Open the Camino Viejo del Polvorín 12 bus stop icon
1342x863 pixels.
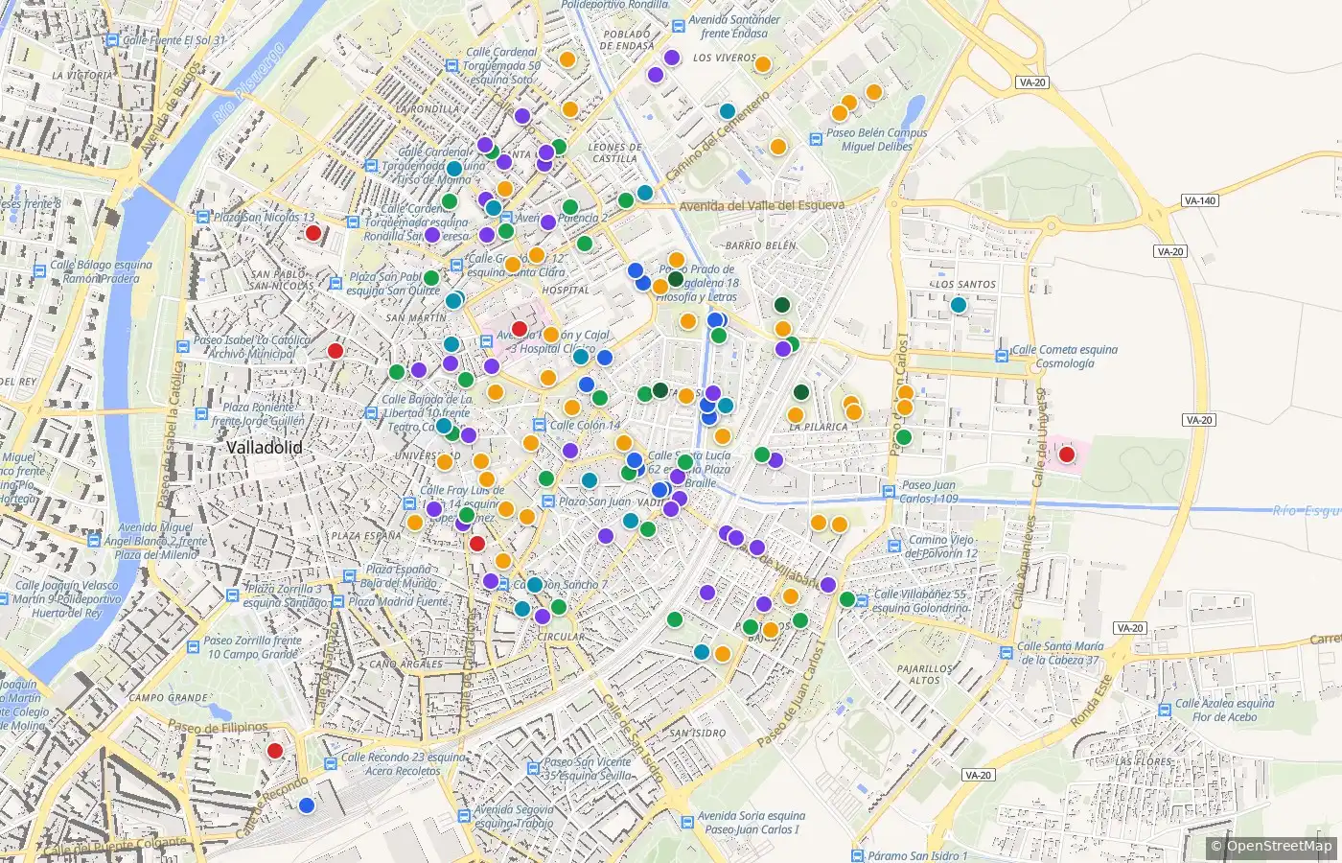pyautogui.click(x=895, y=547)
